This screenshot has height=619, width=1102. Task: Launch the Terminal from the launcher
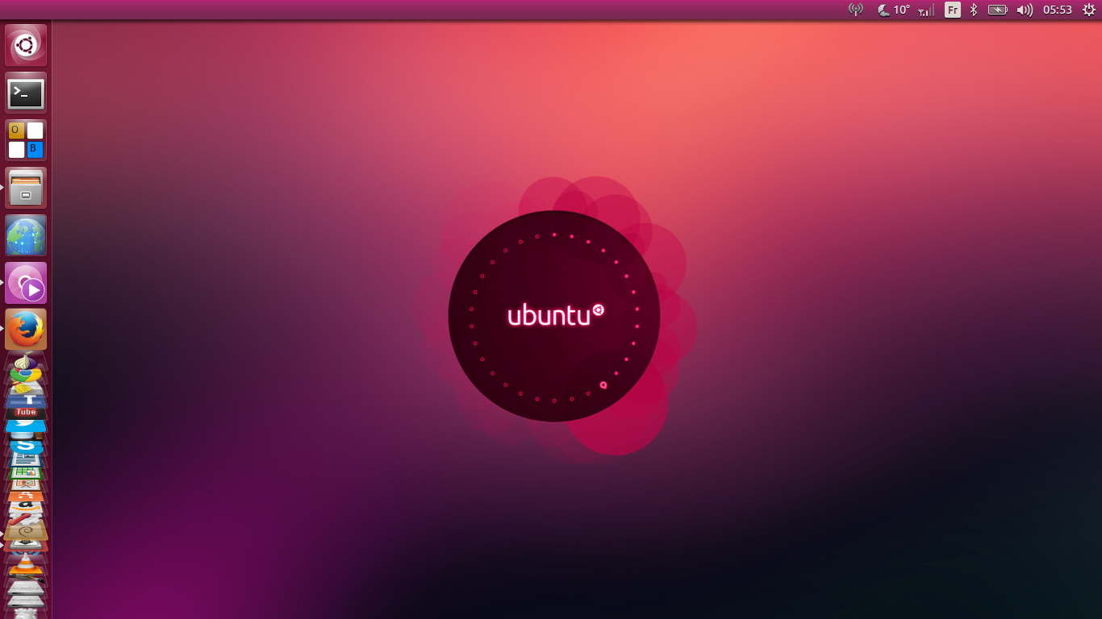(x=26, y=93)
